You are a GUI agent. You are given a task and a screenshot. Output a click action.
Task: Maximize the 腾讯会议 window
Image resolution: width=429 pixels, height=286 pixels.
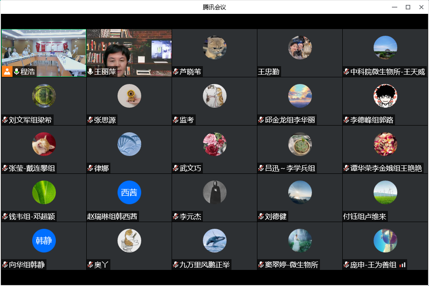(408, 7)
